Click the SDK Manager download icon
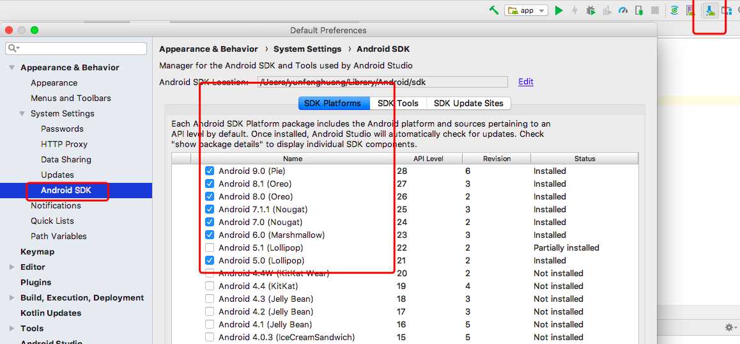740x344 pixels. (710, 10)
